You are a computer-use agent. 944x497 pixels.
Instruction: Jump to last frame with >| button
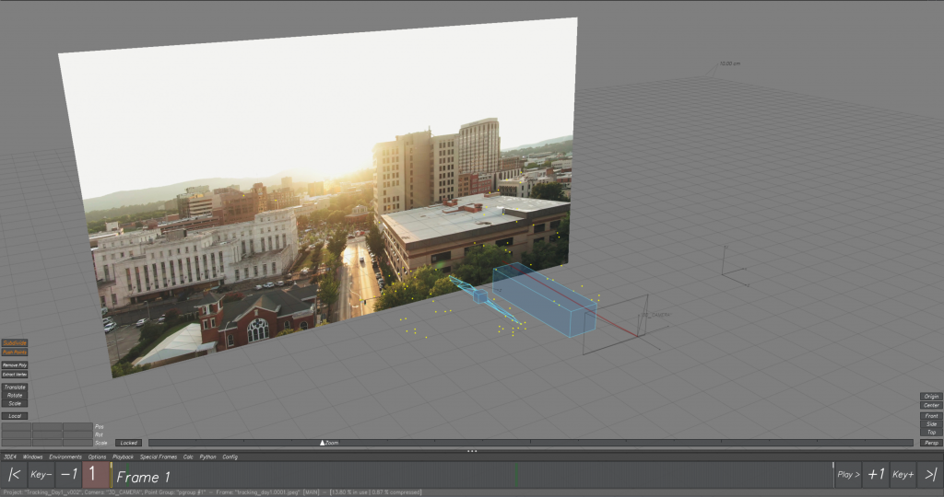point(930,475)
